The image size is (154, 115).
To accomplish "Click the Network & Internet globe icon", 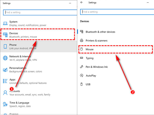I will click(5, 58).
